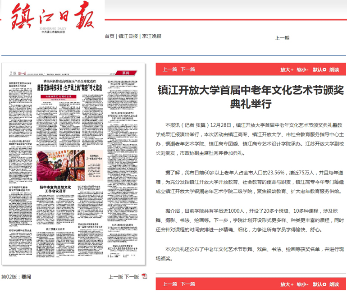Click 缩小- in the bottom red bar
Viewport: 347px width, 293px height.
302,284
